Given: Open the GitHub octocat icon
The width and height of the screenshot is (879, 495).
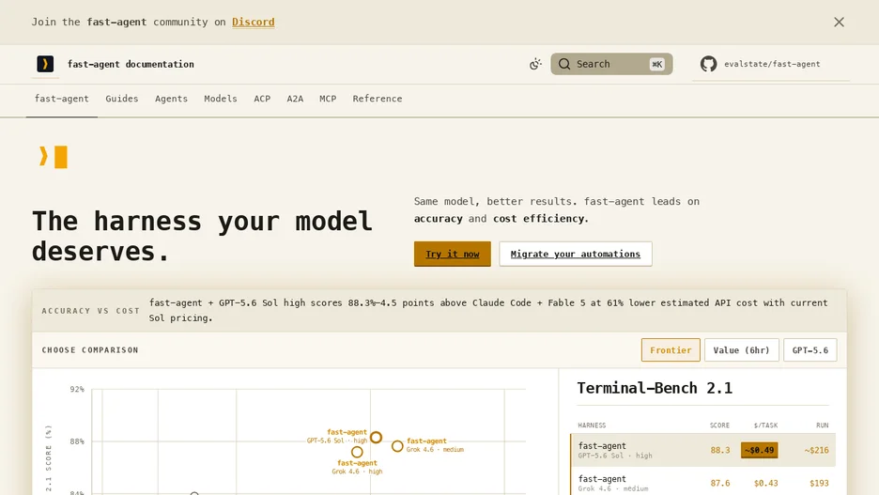Looking at the screenshot, I should tap(709, 64).
